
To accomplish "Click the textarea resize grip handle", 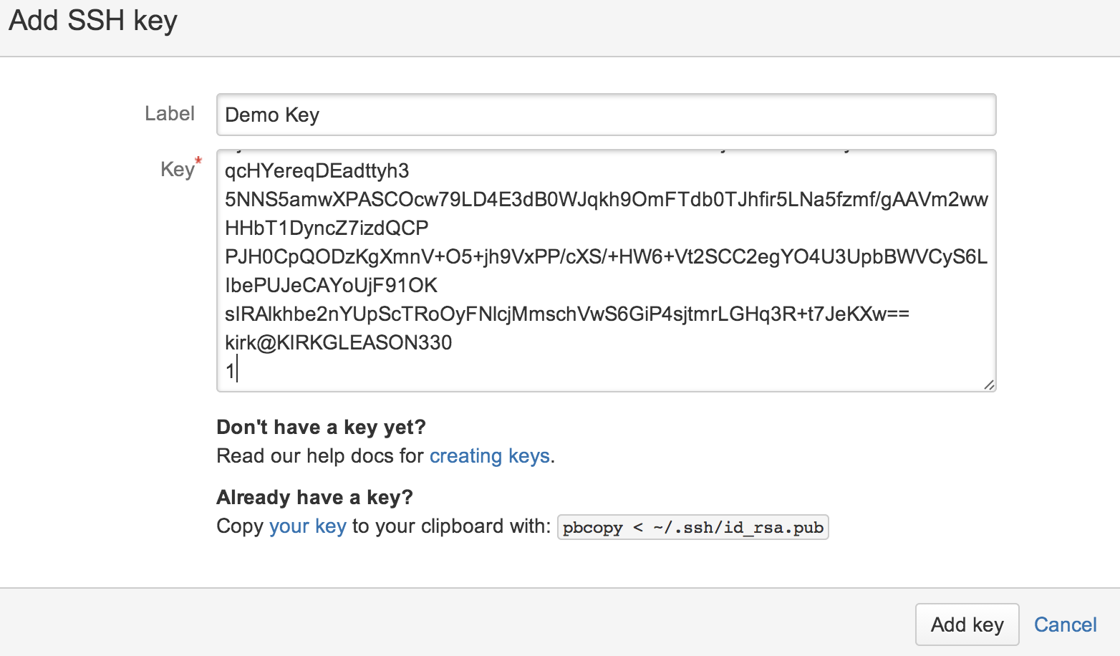I will pyautogui.click(x=990, y=385).
